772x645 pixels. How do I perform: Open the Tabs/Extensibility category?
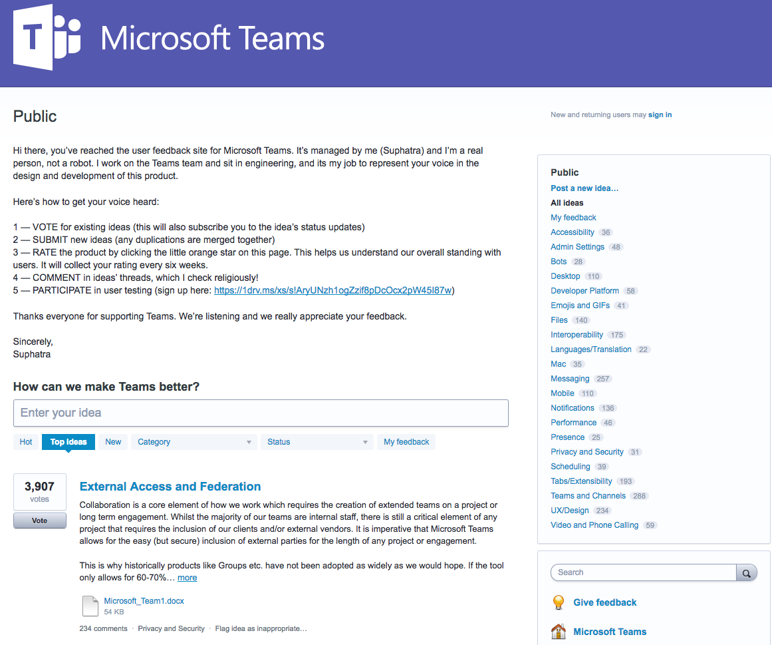[x=581, y=481]
